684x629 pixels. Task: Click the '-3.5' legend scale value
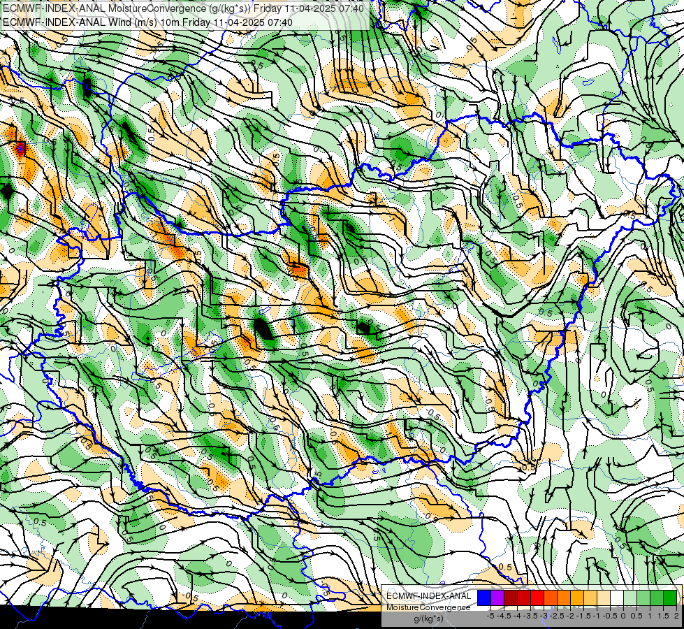(530, 616)
